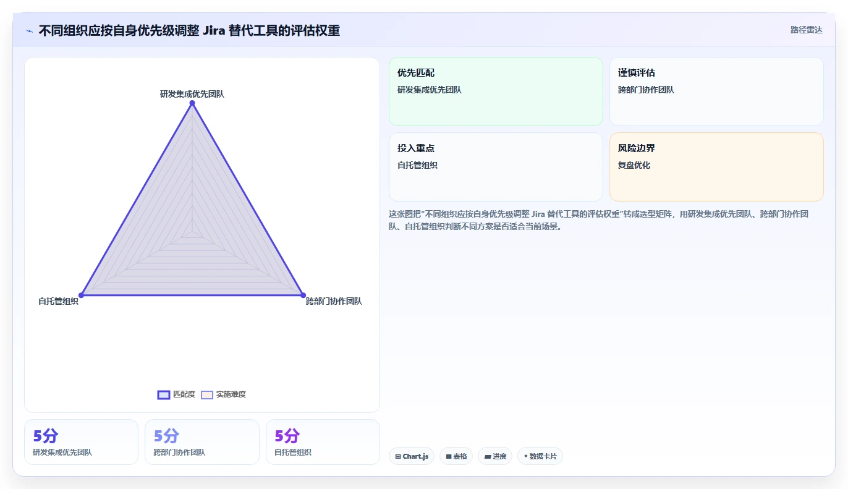
Task: Click the 研发集成优先团队 radar axis label
Action: pos(192,94)
